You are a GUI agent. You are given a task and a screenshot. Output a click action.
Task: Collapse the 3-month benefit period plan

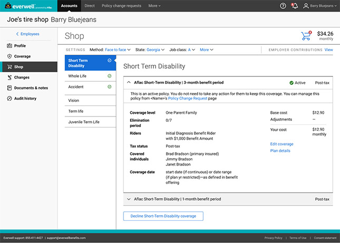pyautogui.click(x=129, y=82)
